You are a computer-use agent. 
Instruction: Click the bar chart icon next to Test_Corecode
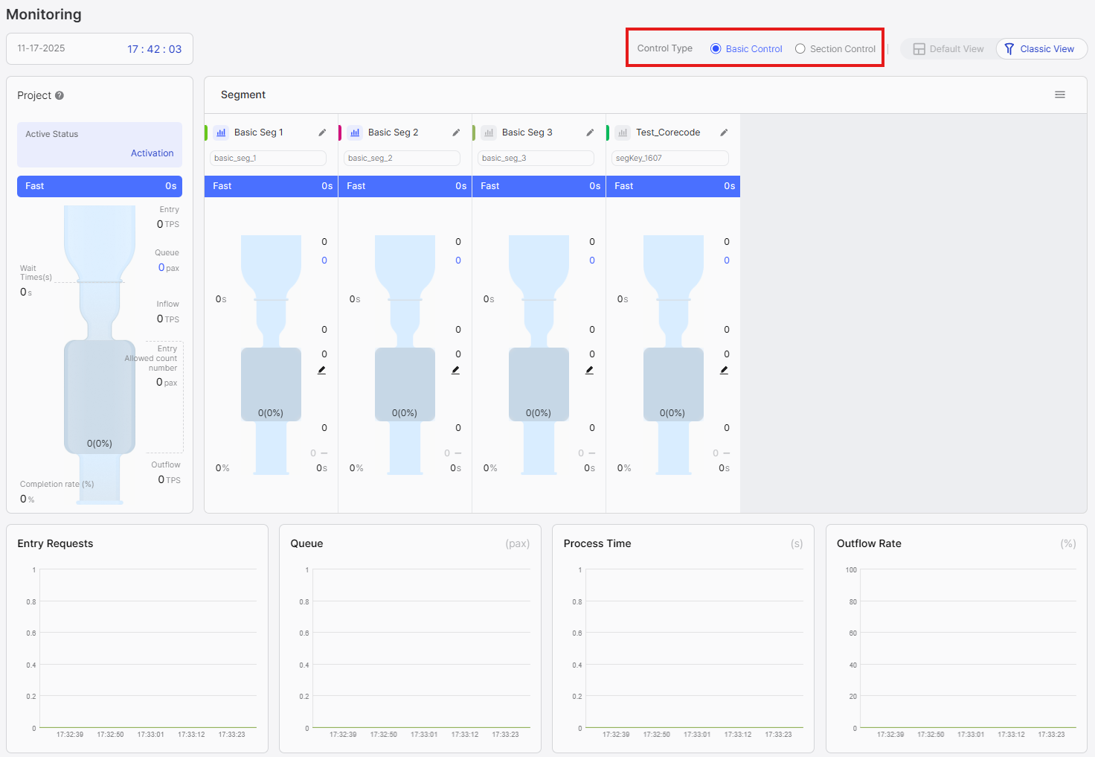click(623, 132)
